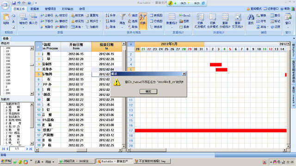This screenshot has height=166, width=296.
Task: Click the Windows 开始 Start button
Action: point(6,161)
